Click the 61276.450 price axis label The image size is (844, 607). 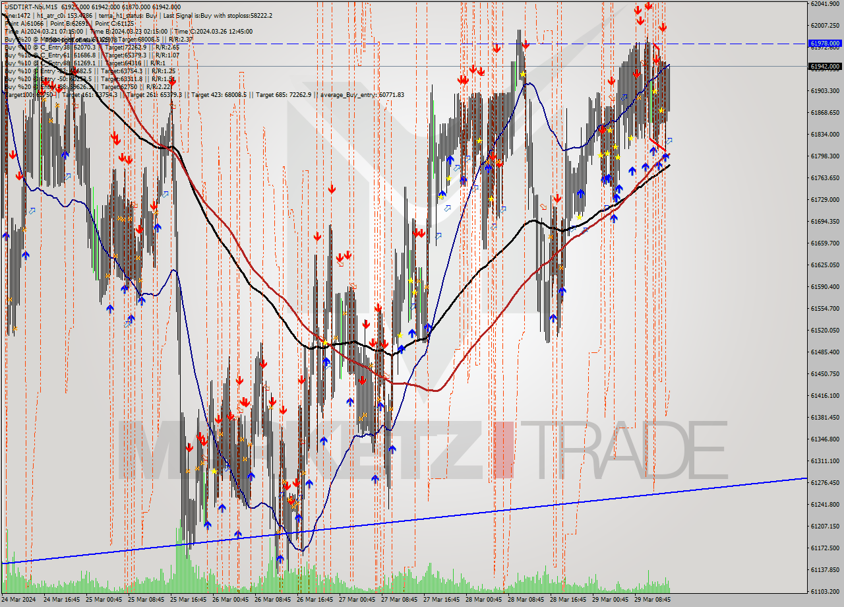[x=825, y=482]
